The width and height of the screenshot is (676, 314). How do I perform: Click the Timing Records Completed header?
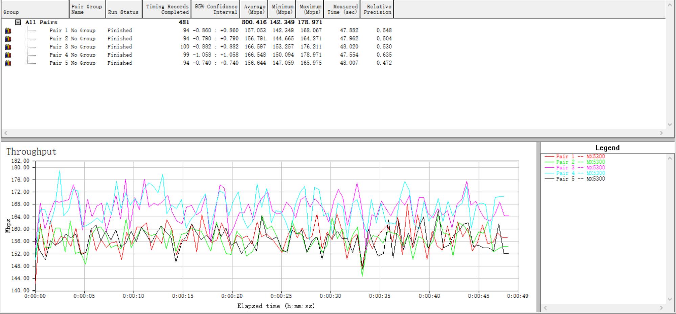point(167,9)
